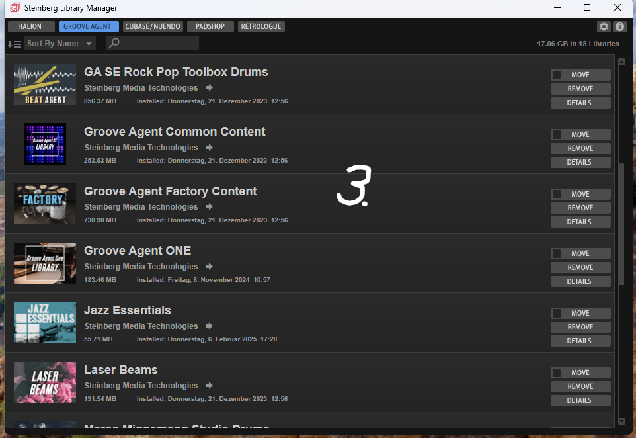Show details for Groove Agent Factory Content
636x438 pixels.
tap(580, 222)
